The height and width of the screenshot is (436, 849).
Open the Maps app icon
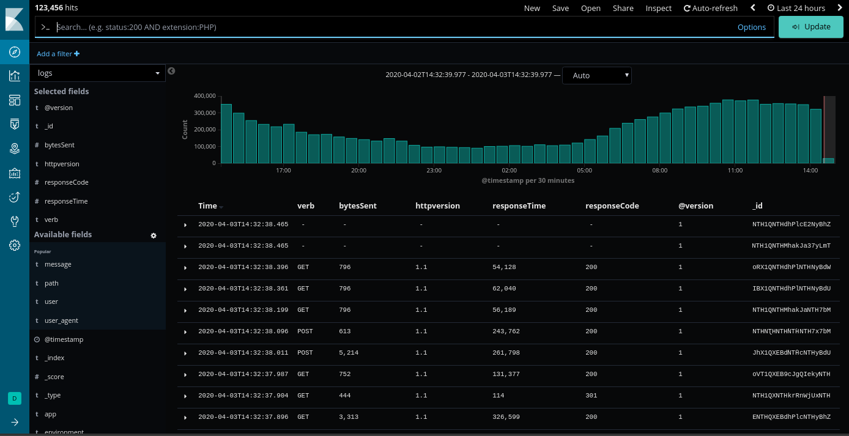(15, 148)
